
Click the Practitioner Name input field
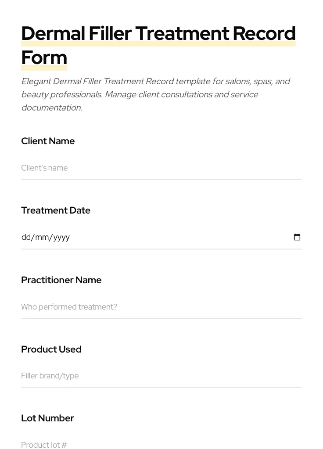click(x=161, y=307)
